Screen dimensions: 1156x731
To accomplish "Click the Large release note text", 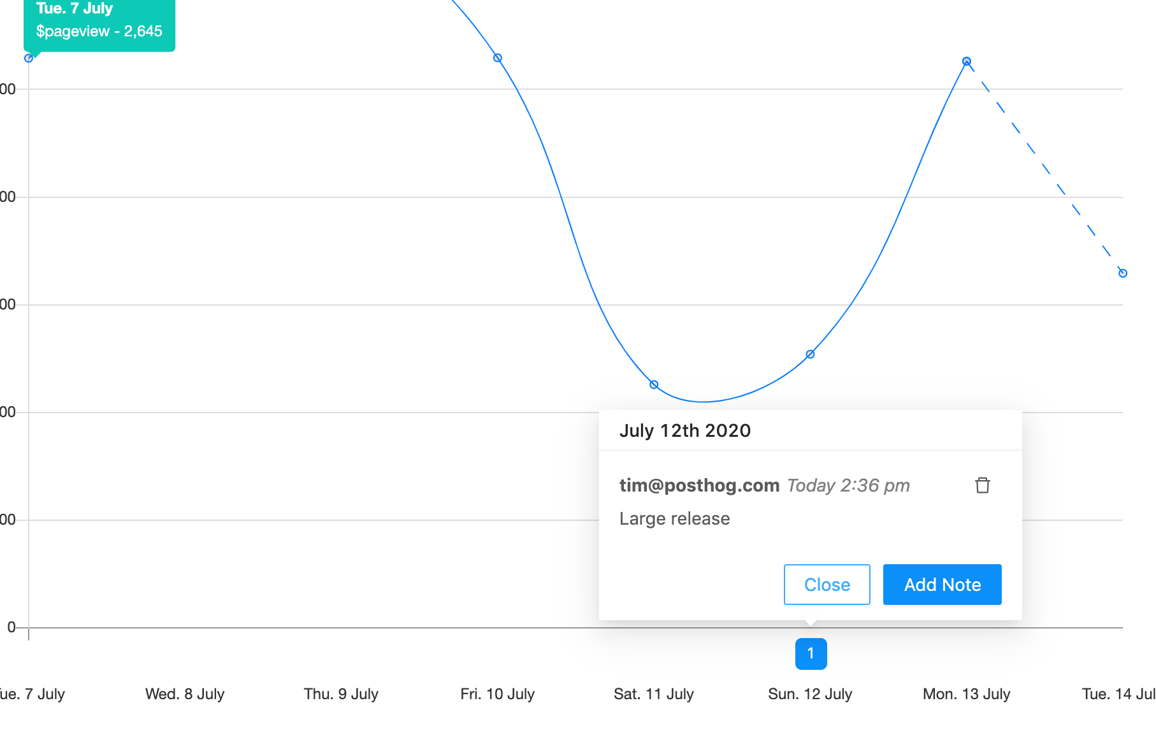I will coord(674,518).
